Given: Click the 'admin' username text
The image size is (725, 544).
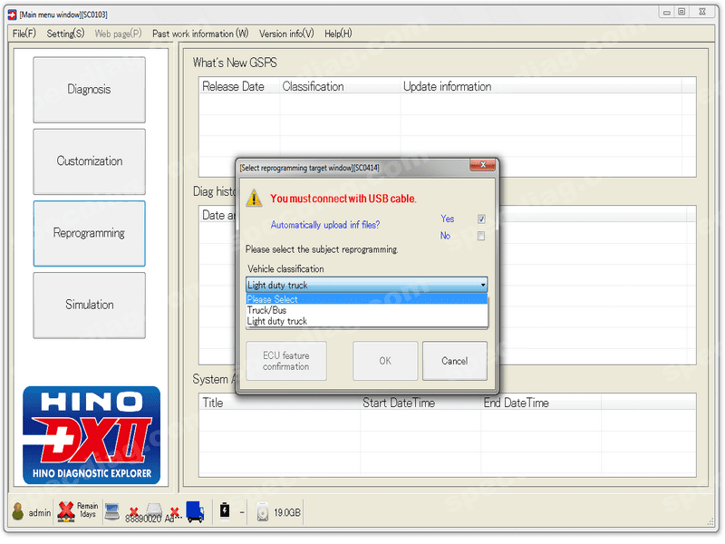Looking at the screenshot, I should point(40,513).
